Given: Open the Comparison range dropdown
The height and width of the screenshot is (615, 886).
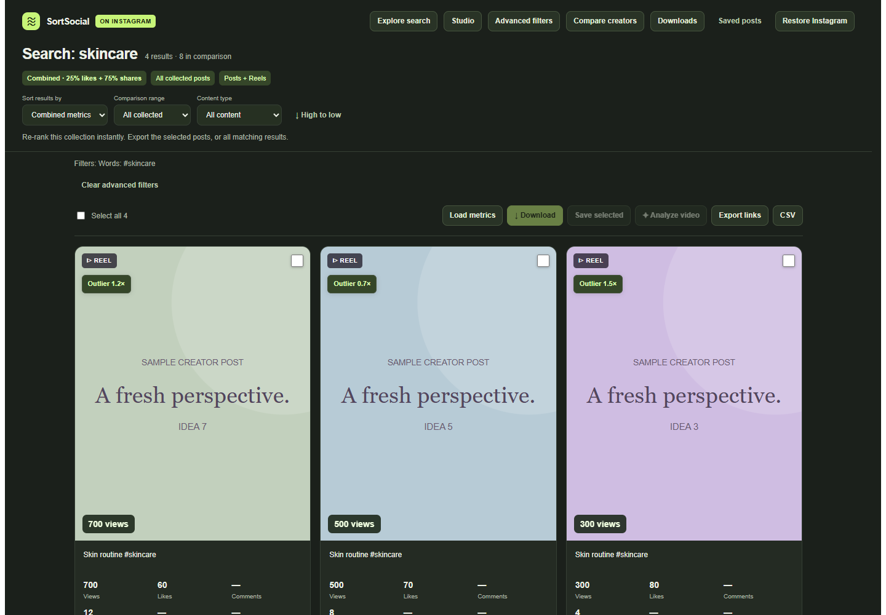Looking at the screenshot, I should tap(152, 115).
